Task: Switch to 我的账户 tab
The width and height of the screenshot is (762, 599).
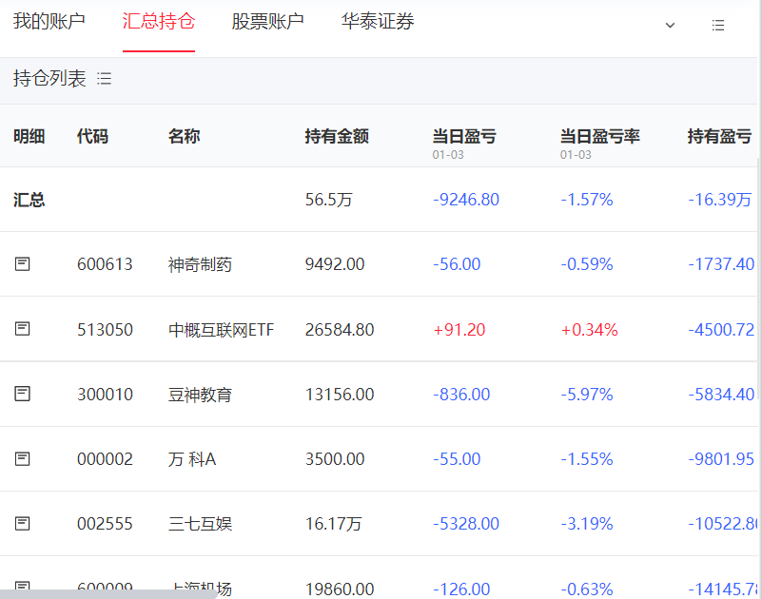Action: tap(49, 22)
